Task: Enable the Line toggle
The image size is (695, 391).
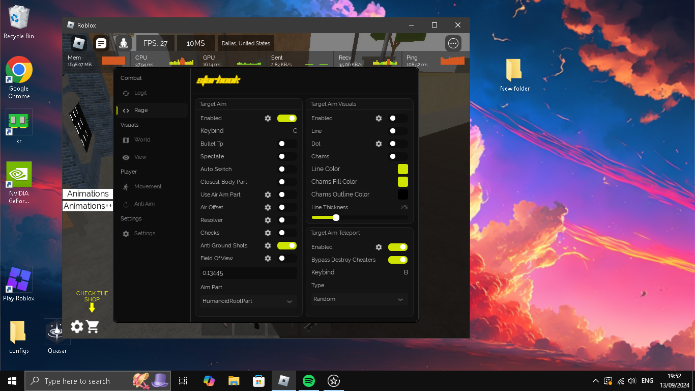Action: (398, 131)
